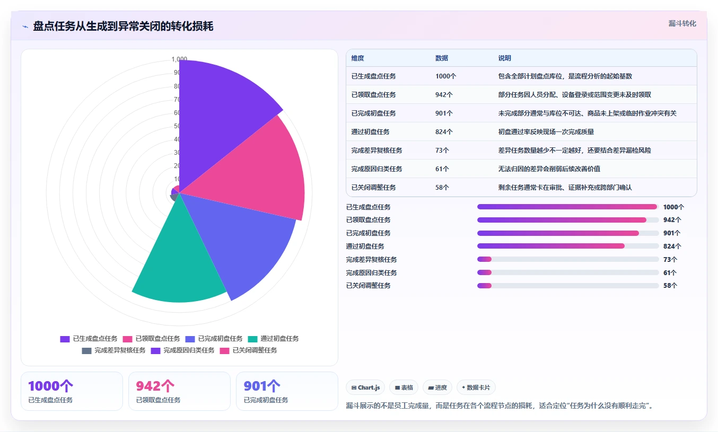Screen dimensions: 718x432
Task: Click the 已生成盘点任务 progress bar
Action: (568, 207)
